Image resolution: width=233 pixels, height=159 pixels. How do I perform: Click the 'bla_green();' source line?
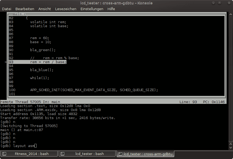43,50
